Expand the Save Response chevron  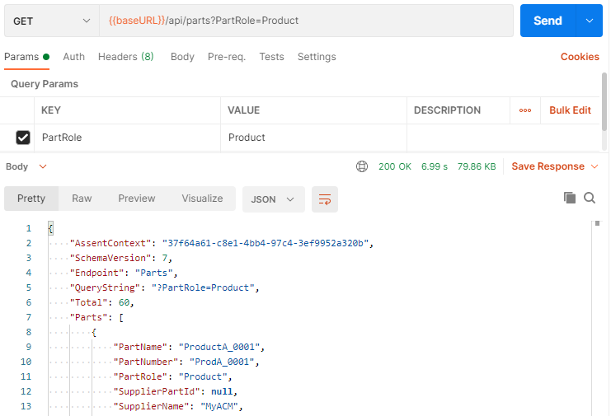tap(595, 166)
